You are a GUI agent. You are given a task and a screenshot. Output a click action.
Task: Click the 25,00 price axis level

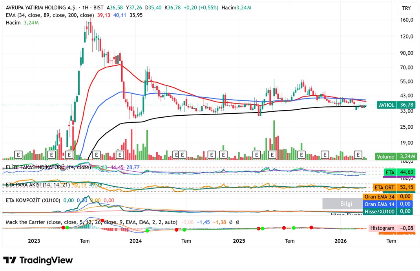coord(407,127)
